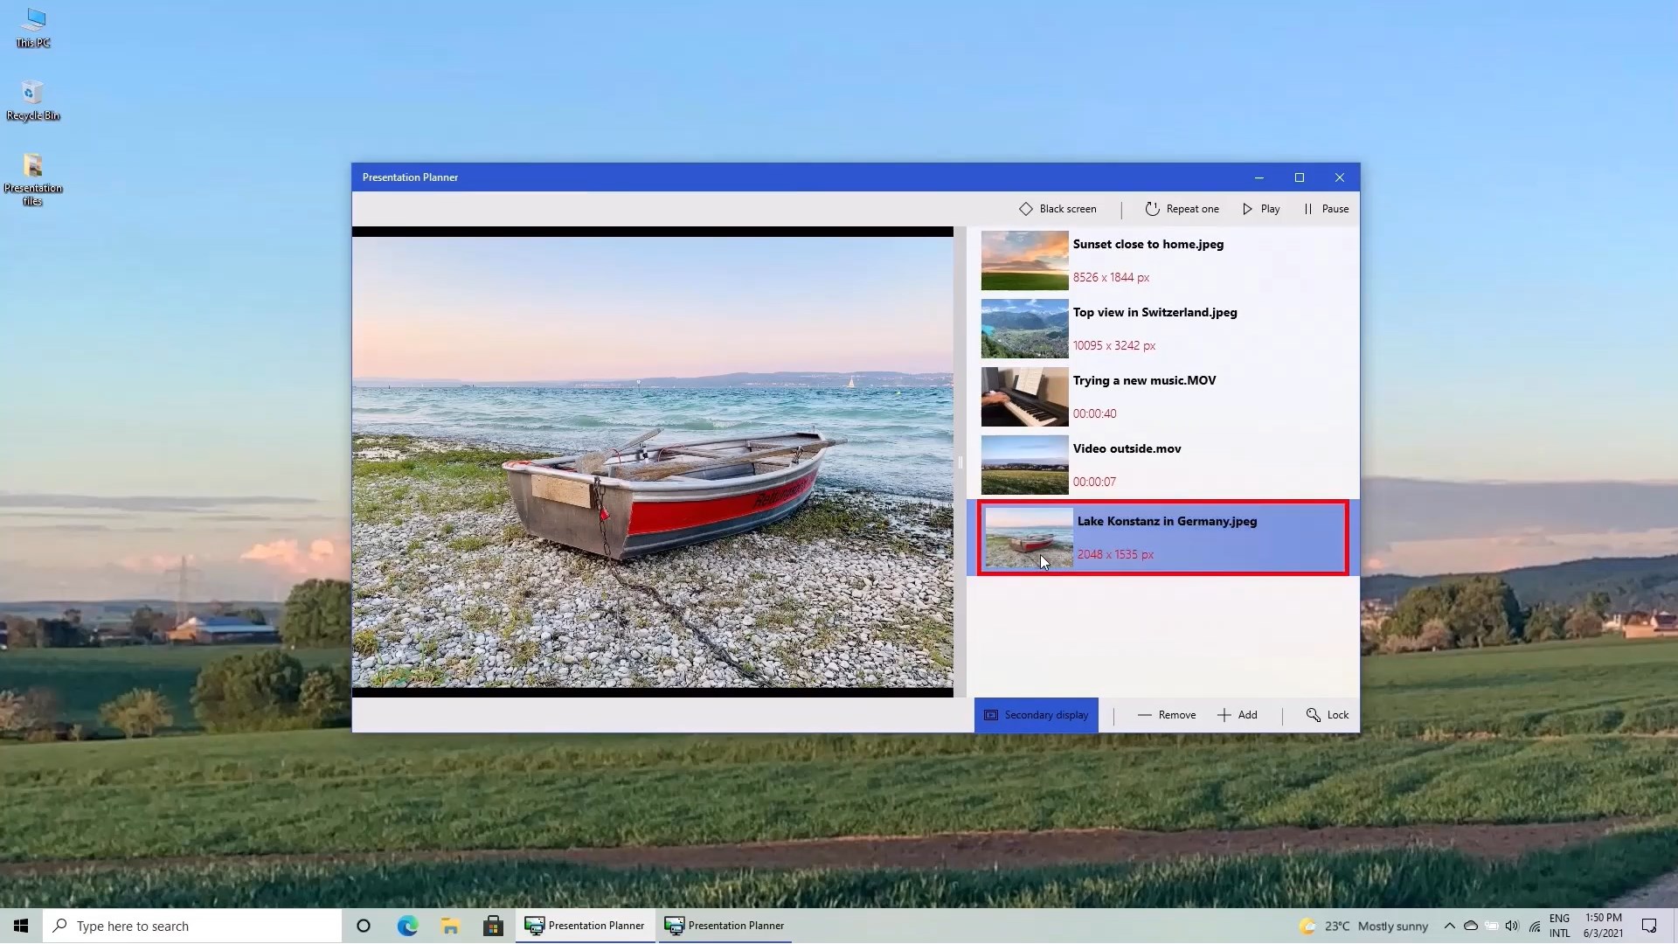1678x944 pixels.
Task: Open File Explorer in the taskbar
Action: click(x=450, y=926)
